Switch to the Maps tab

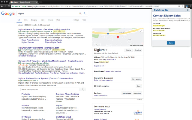click(43, 20)
